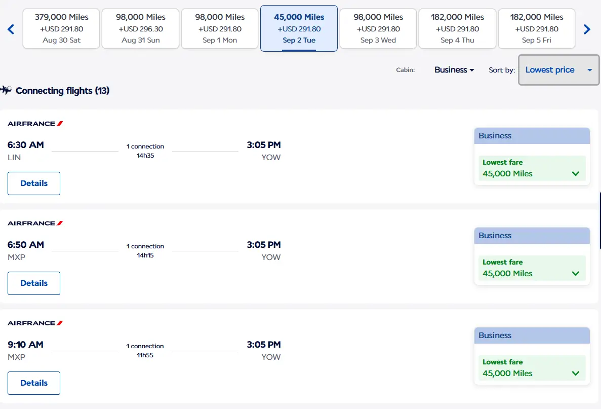The image size is (601, 409).
Task: Expand lowest fare for 9:10 AM MXP flight
Action: tap(532, 368)
